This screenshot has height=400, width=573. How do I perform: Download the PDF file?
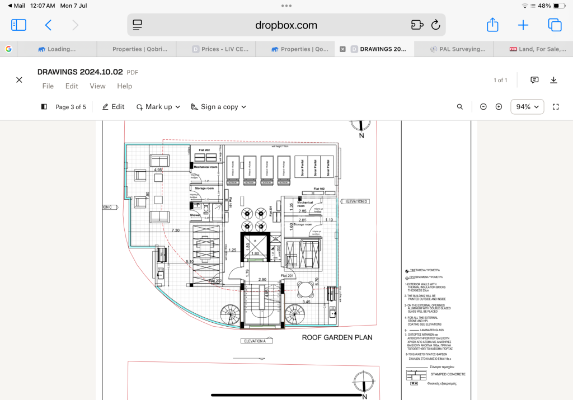tap(553, 80)
